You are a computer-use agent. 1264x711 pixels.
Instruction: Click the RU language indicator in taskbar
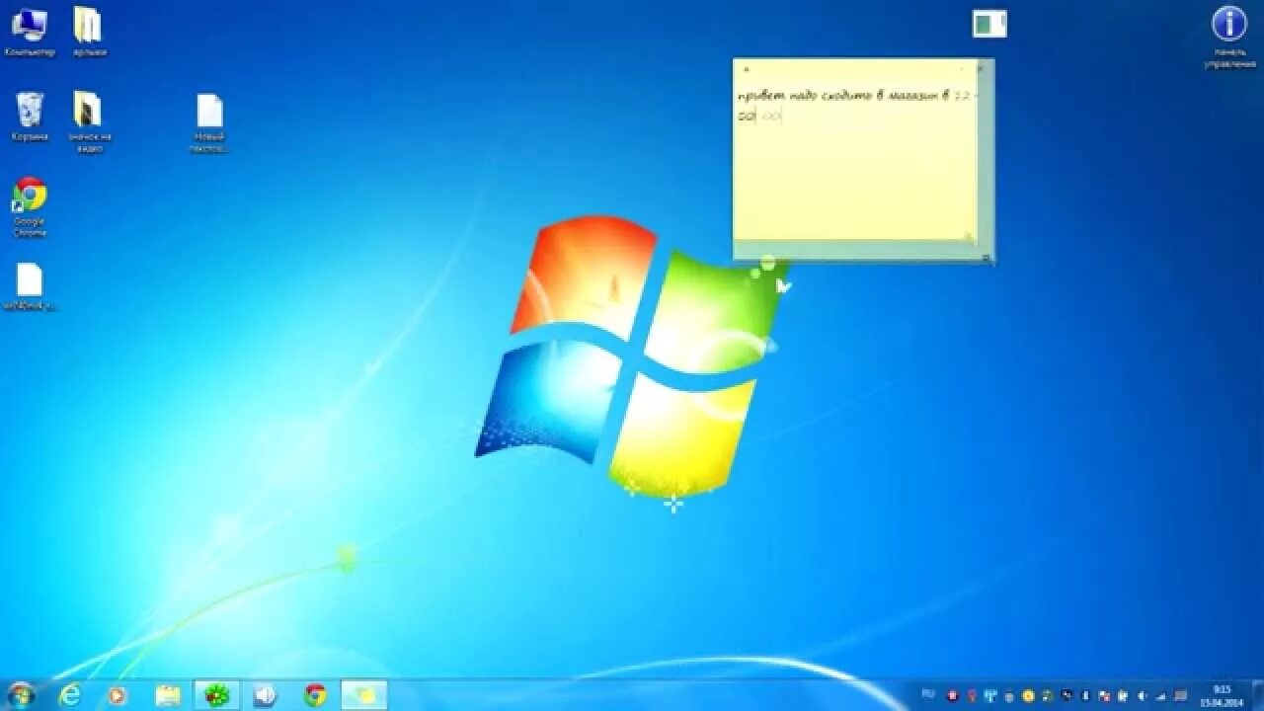pos(927,695)
